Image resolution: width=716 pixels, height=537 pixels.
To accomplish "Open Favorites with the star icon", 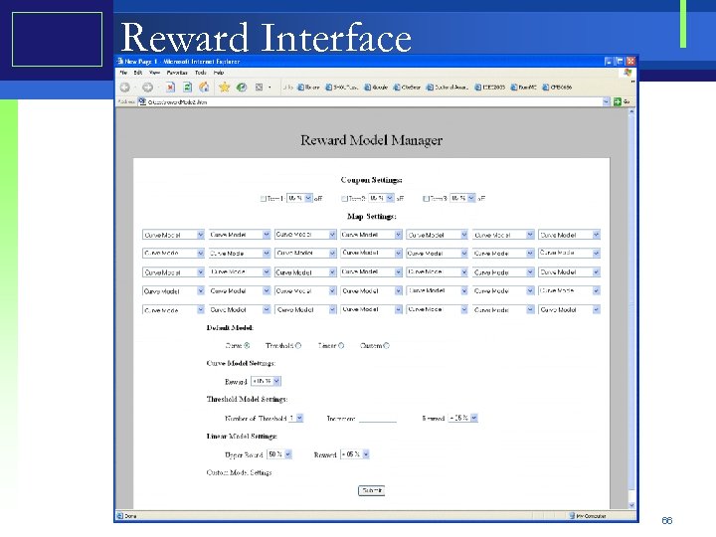I will click(x=224, y=88).
